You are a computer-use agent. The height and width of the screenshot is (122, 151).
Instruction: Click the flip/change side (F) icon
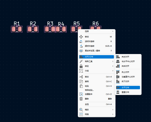(x=81, y=51)
